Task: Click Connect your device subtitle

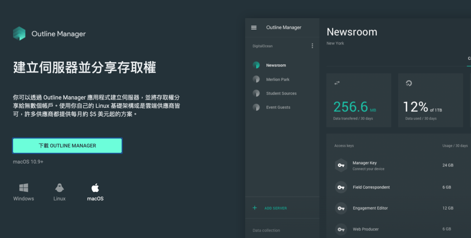Action: tap(369, 169)
